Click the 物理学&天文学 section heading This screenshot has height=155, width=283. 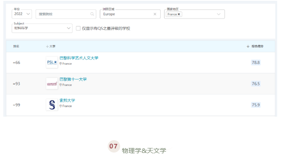144,150
